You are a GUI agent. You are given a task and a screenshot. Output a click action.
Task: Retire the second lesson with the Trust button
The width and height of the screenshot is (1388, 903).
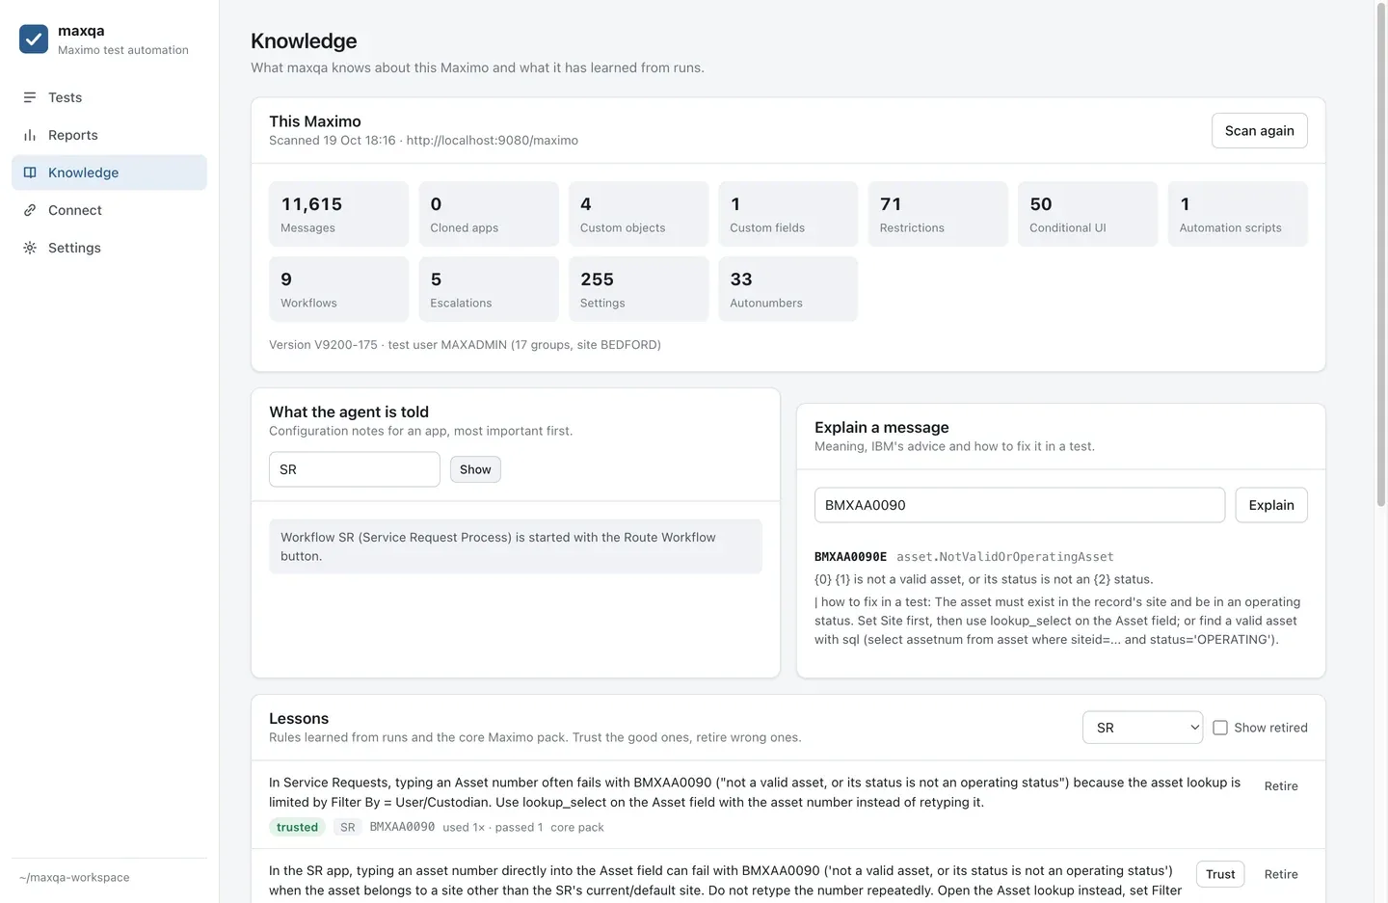tap(1281, 874)
